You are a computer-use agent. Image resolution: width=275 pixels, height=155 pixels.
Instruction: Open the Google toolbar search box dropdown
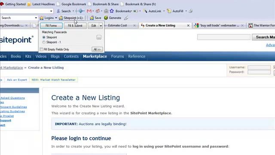51,11
